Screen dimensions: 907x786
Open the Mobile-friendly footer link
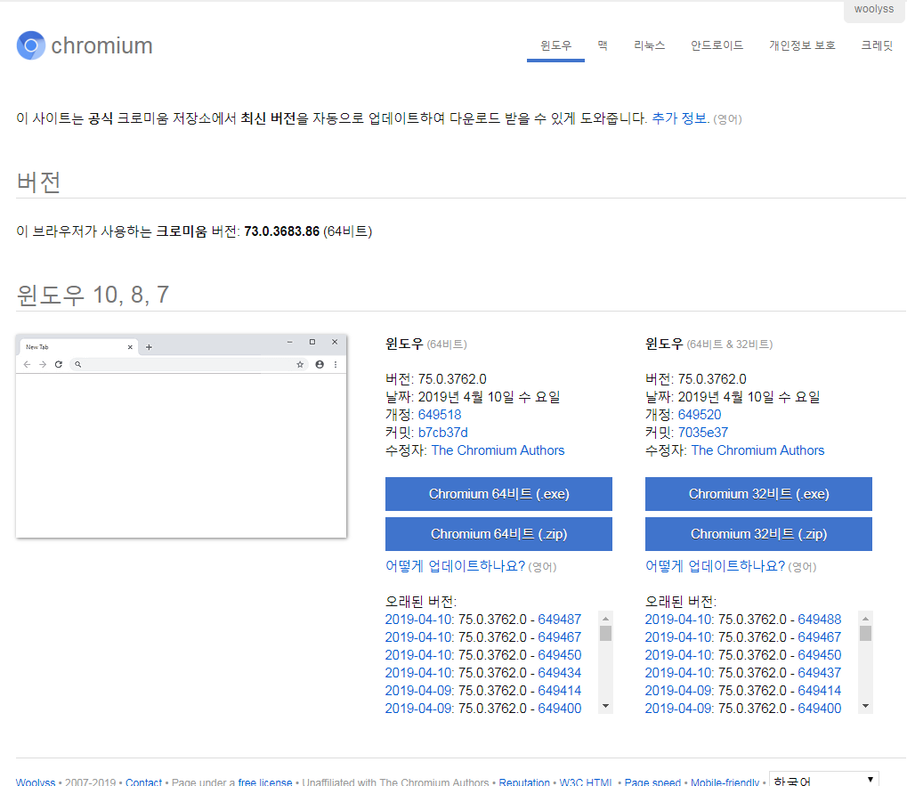725,782
